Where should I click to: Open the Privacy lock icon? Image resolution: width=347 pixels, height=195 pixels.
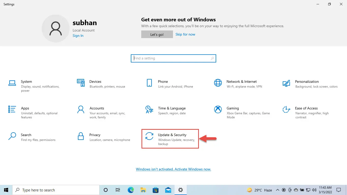81,136
